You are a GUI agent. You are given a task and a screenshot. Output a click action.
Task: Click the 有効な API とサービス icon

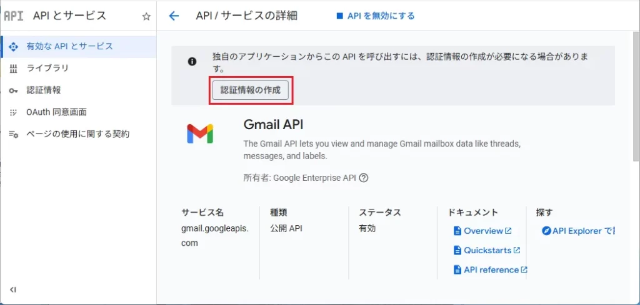[x=14, y=46]
